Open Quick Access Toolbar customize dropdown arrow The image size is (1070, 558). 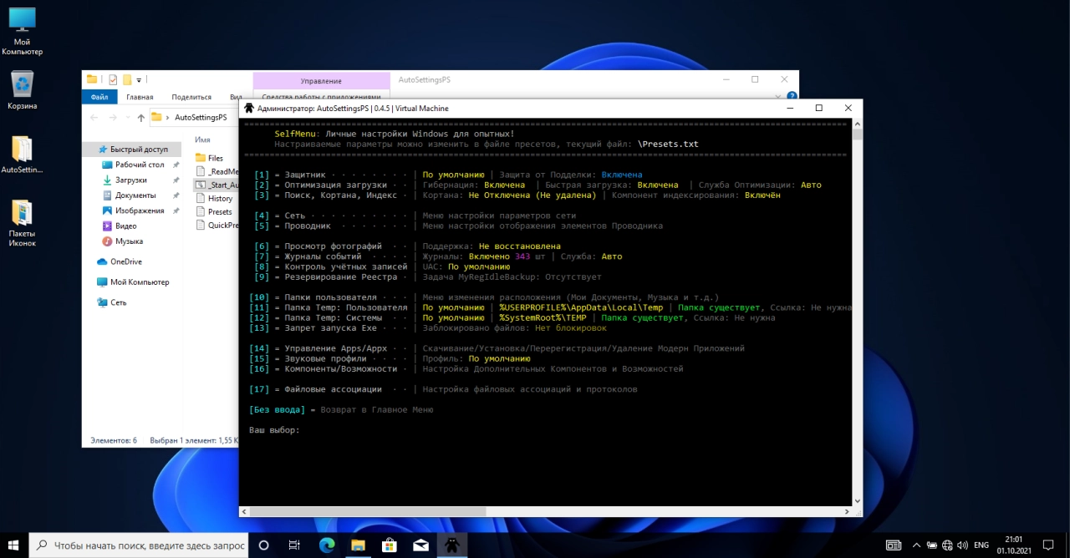click(x=139, y=80)
